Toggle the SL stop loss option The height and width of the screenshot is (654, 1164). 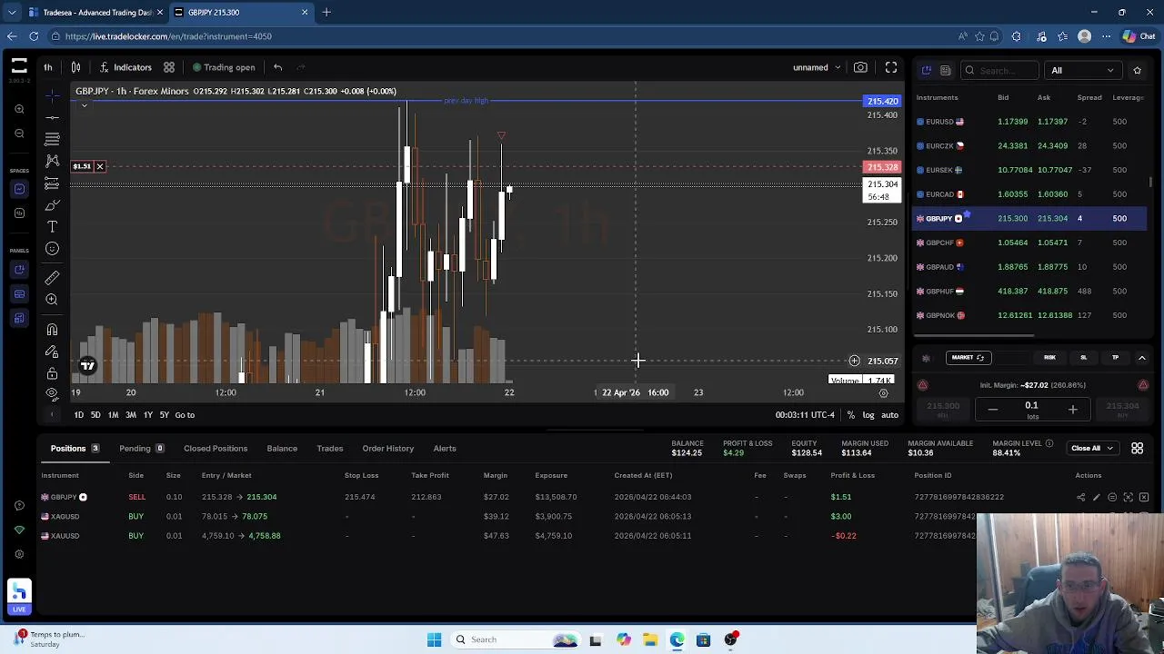[1083, 358]
